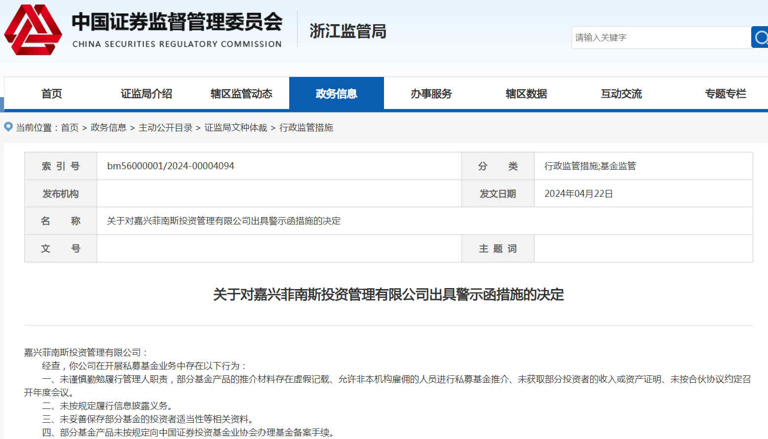Click the location pin icon in breadcrumb
The width and height of the screenshot is (768, 439).
tap(8, 127)
